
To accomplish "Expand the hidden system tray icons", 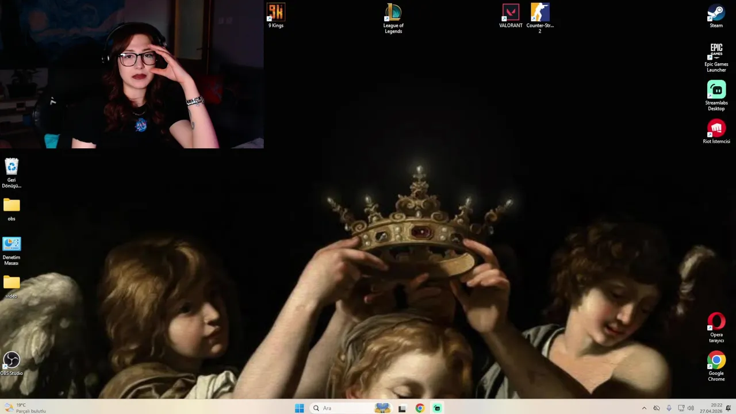I will (x=644, y=408).
